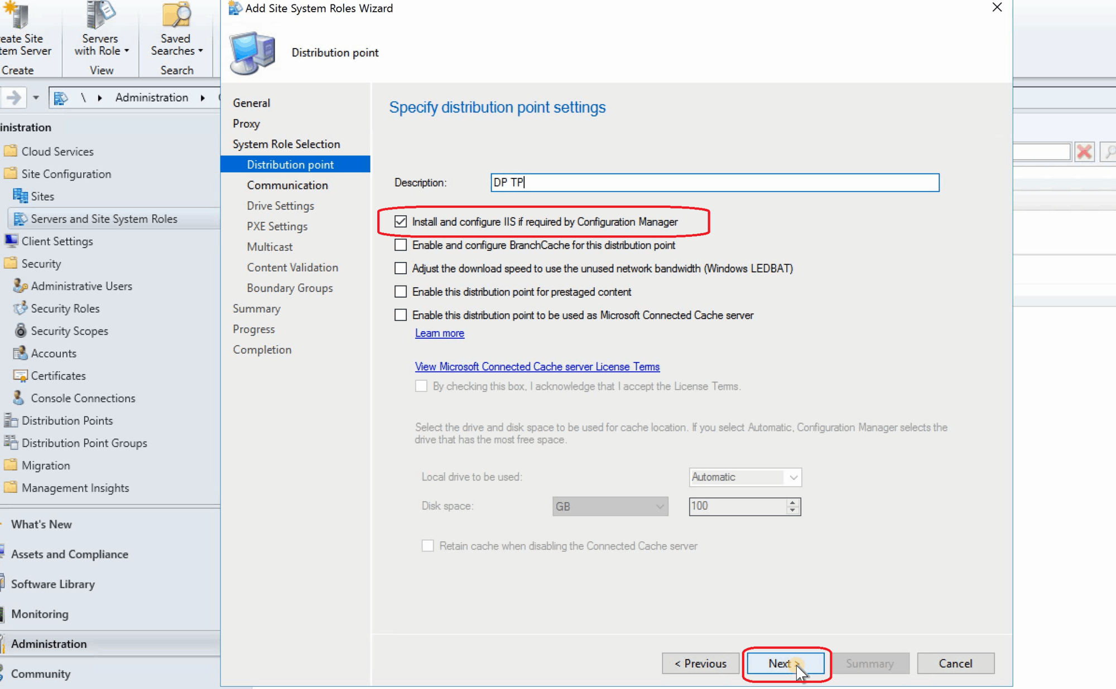The image size is (1116, 689).
Task: Increase disk space using the spinner
Action: pos(792,503)
